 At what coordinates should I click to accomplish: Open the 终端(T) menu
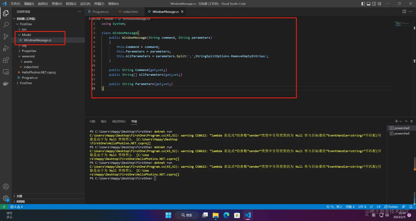click(x=99, y=4)
